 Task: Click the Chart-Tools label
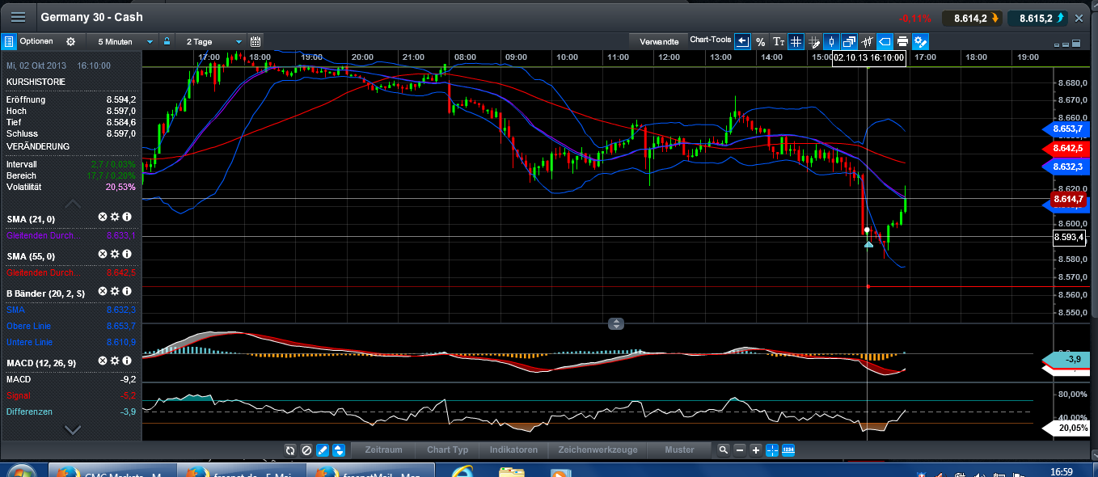(x=711, y=40)
